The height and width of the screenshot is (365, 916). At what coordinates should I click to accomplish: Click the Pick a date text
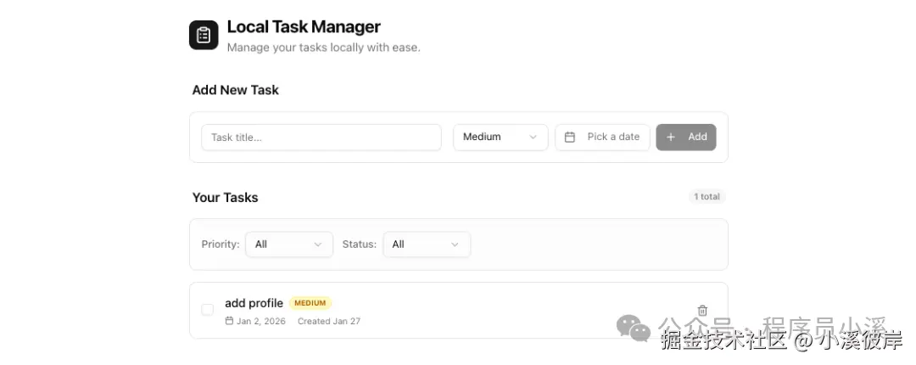click(x=613, y=137)
